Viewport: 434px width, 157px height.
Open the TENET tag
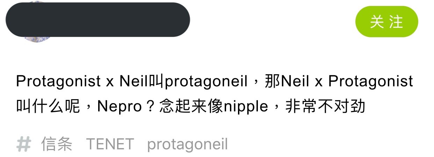(110, 144)
